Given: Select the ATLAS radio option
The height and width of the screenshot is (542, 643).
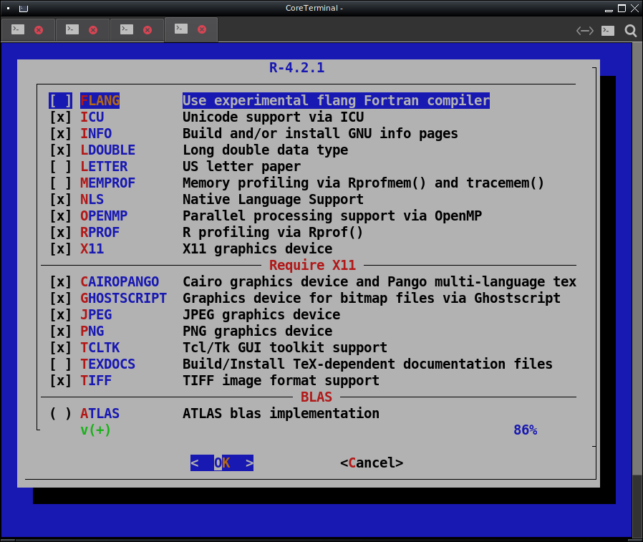Looking at the screenshot, I should (x=60, y=413).
